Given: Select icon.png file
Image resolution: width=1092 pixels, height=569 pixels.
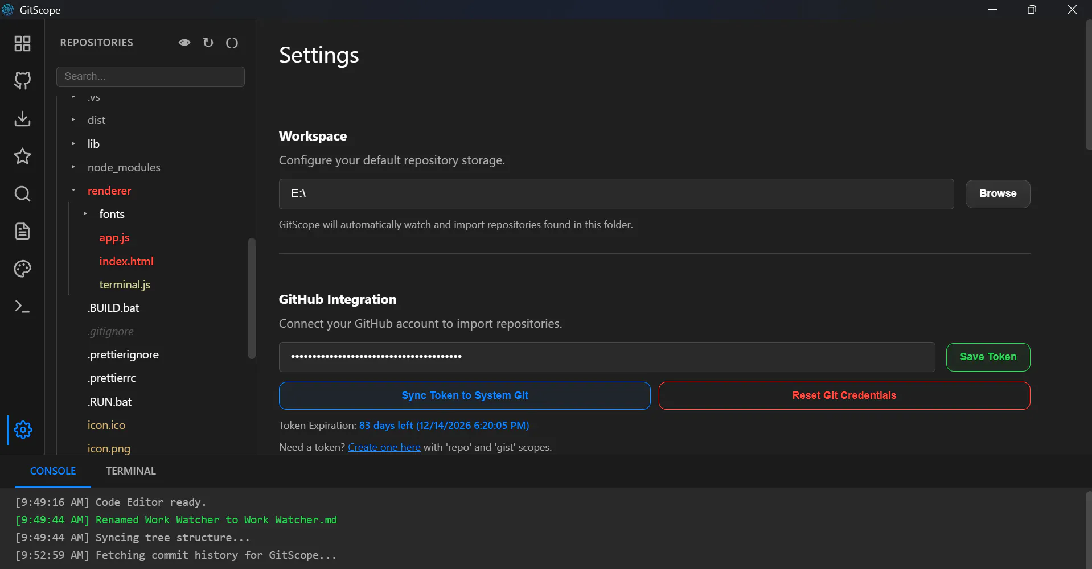Looking at the screenshot, I should [109, 448].
